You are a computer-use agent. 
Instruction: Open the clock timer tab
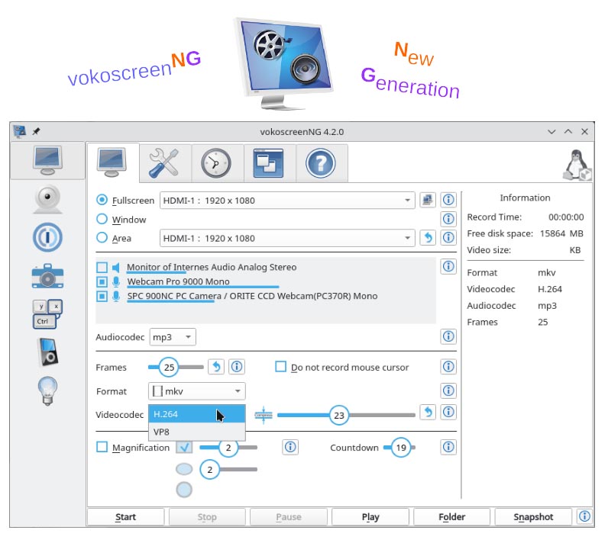click(216, 162)
